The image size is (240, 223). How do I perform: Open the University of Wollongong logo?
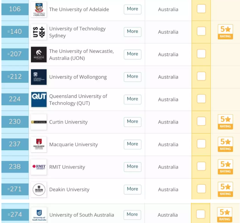(39, 77)
